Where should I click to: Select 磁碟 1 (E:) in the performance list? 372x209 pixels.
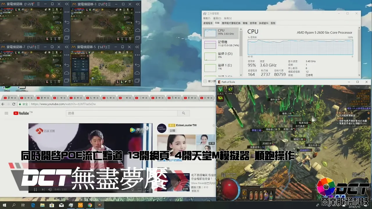tap(221, 68)
